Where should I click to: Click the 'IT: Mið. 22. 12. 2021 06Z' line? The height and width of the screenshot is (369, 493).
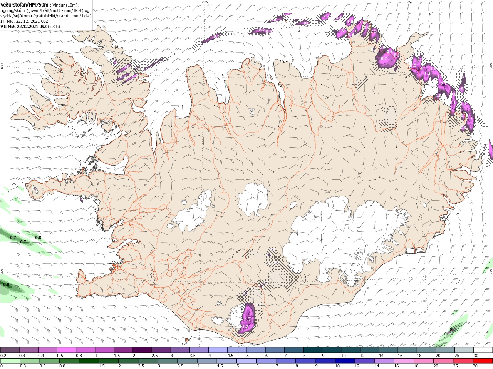pyautogui.click(x=25, y=21)
